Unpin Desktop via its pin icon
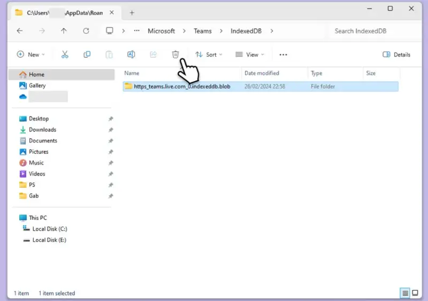428x301 pixels. 111,119
